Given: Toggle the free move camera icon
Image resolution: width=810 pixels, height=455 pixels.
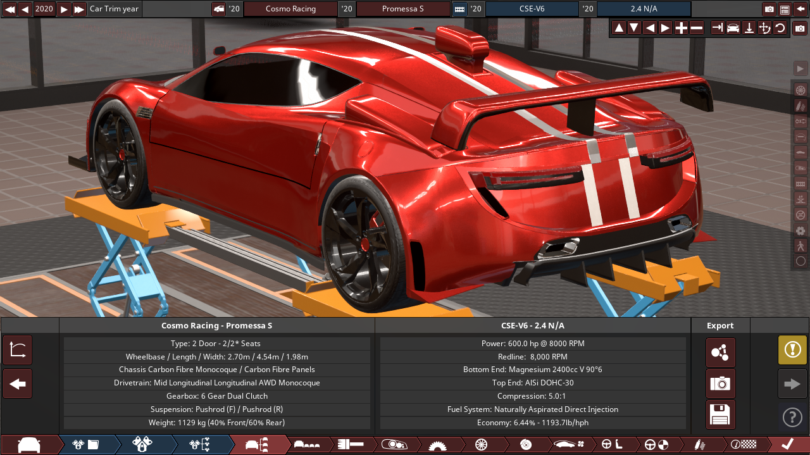Looking at the screenshot, I should (x=764, y=28).
